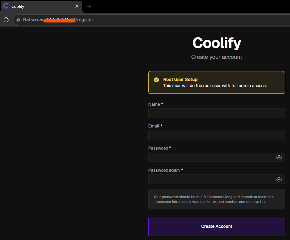
Task: Click the Name field label
Action: click(154, 104)
